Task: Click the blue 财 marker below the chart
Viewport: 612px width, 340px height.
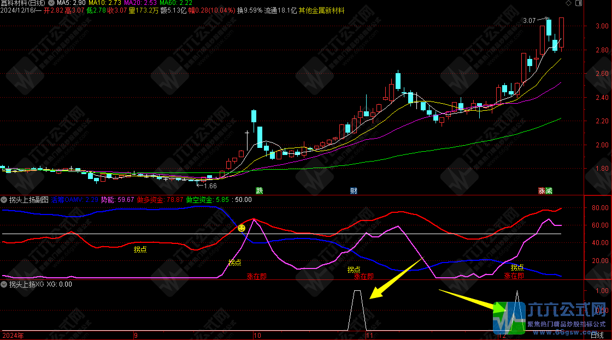Action: click(x=354, y=191)
